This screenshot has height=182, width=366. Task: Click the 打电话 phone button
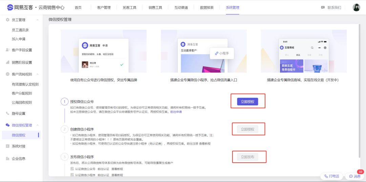click(332, 176)
